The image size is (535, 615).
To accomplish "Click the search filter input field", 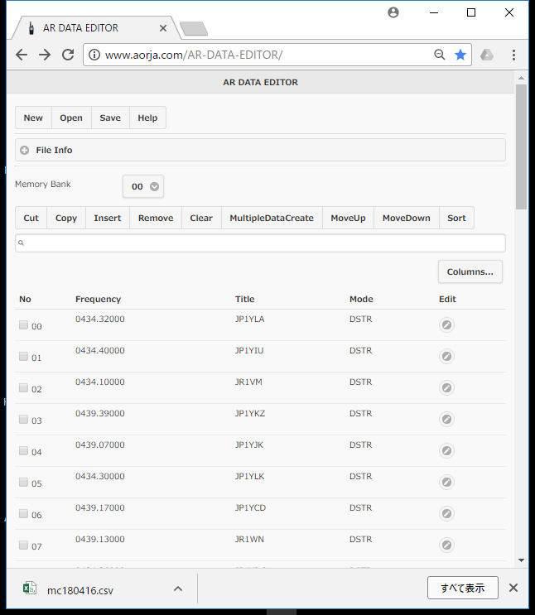I will (260, 243).
